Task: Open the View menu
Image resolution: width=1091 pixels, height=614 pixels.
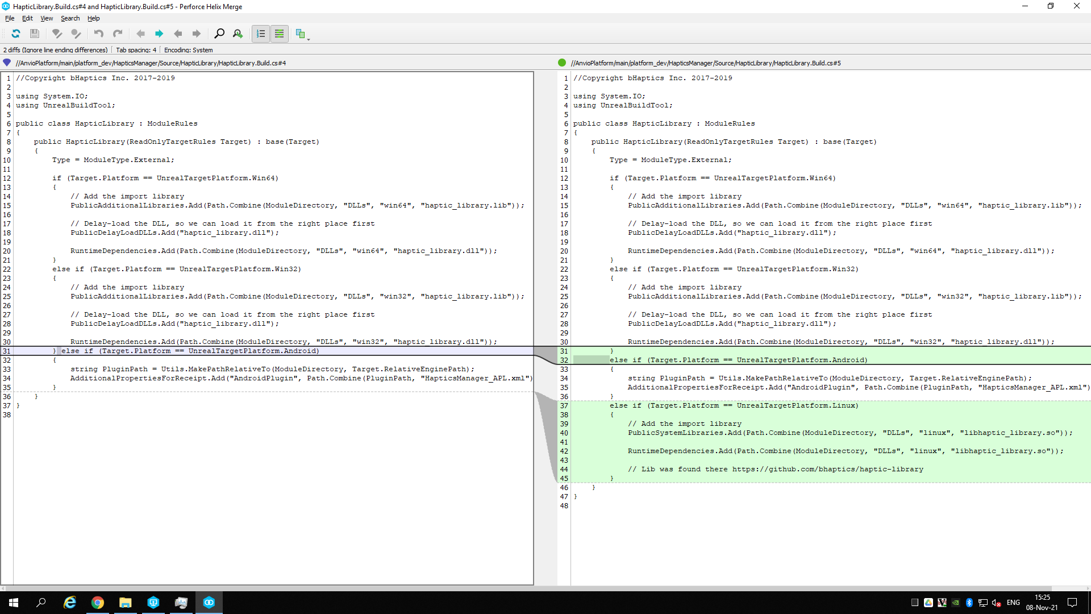Action: coord(47,18)
